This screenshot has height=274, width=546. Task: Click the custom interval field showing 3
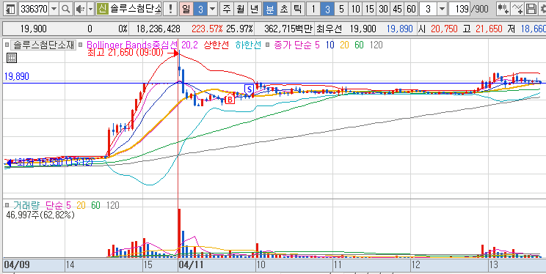[429, 9]
